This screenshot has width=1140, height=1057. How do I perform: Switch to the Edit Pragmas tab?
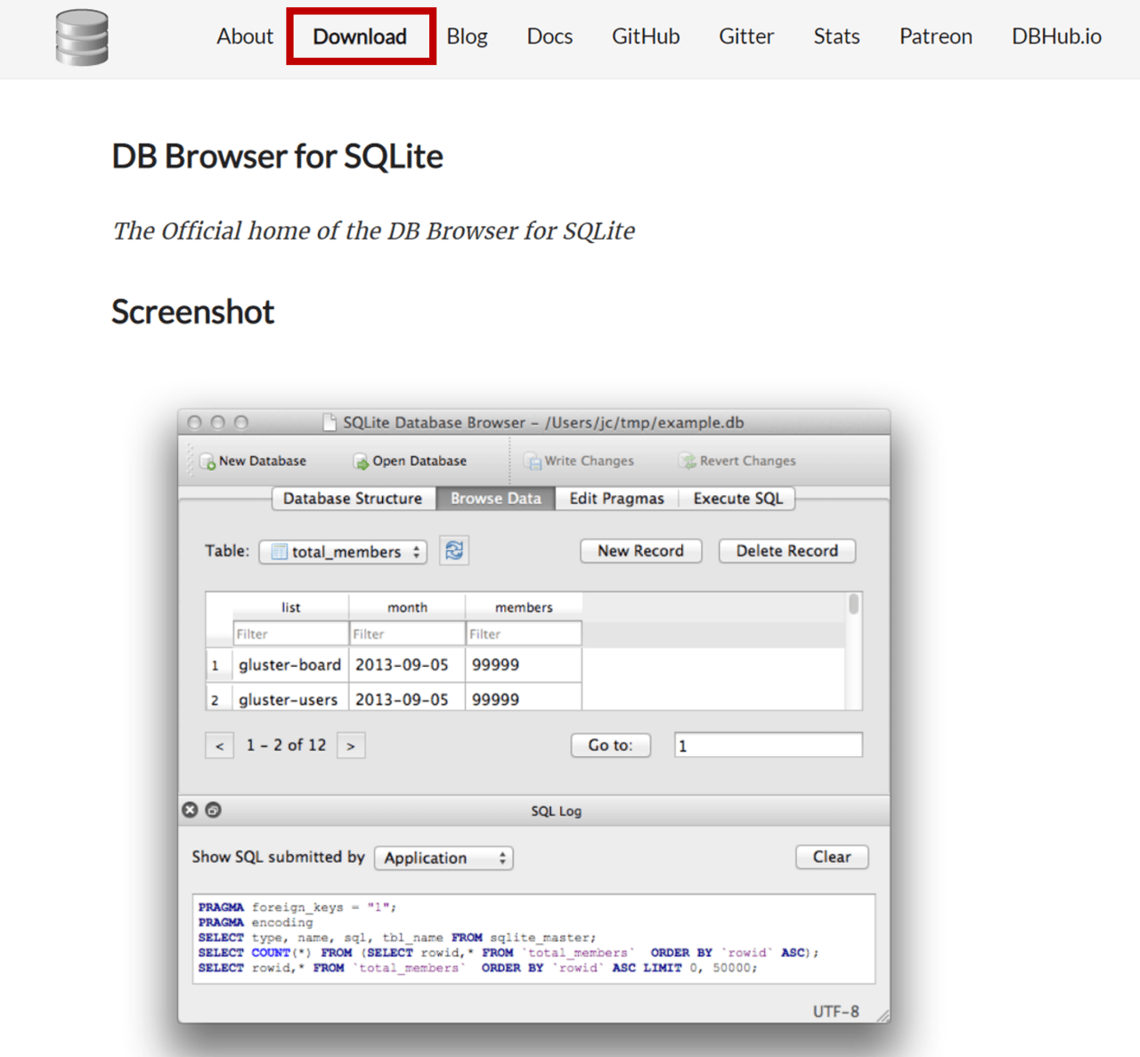616,499
